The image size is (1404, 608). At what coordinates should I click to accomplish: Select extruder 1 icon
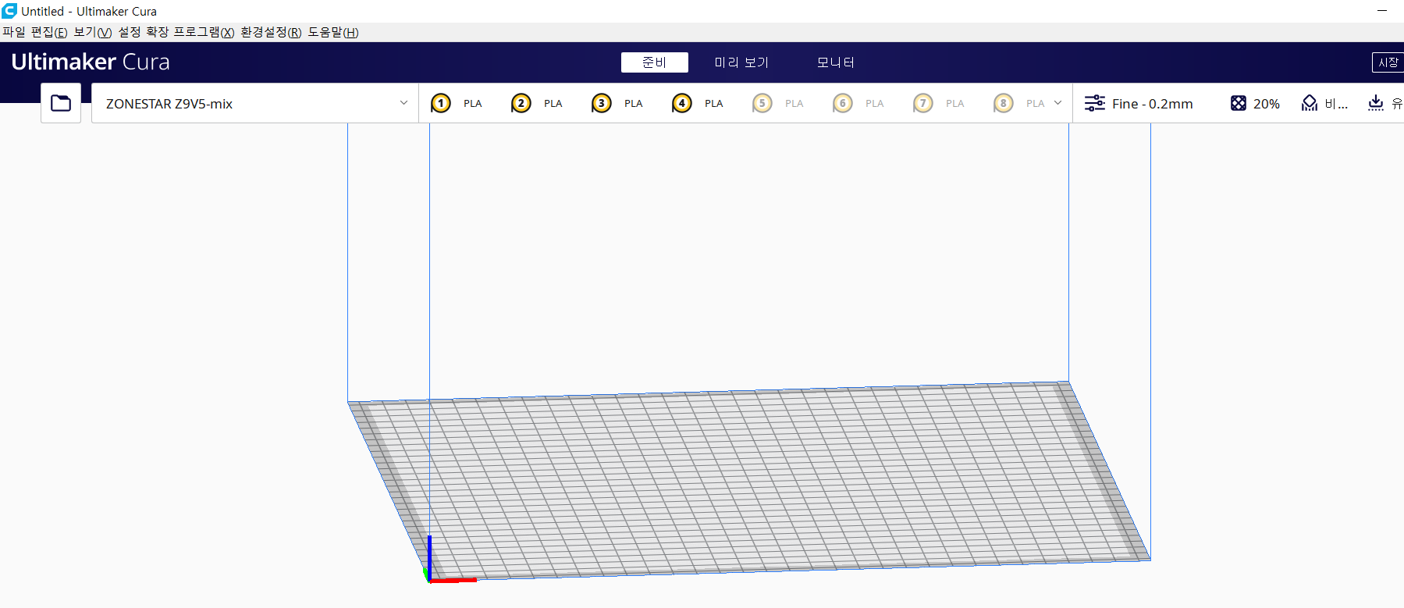pos(441,103)
